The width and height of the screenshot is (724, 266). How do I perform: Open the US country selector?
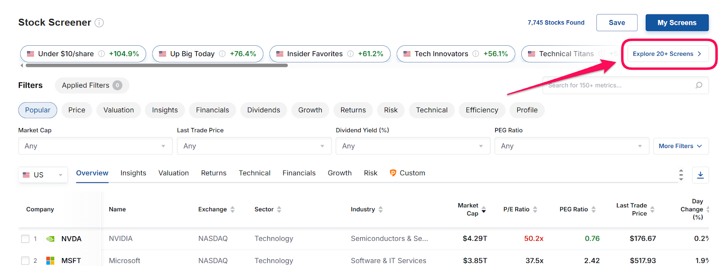click(x=43, y=175)
